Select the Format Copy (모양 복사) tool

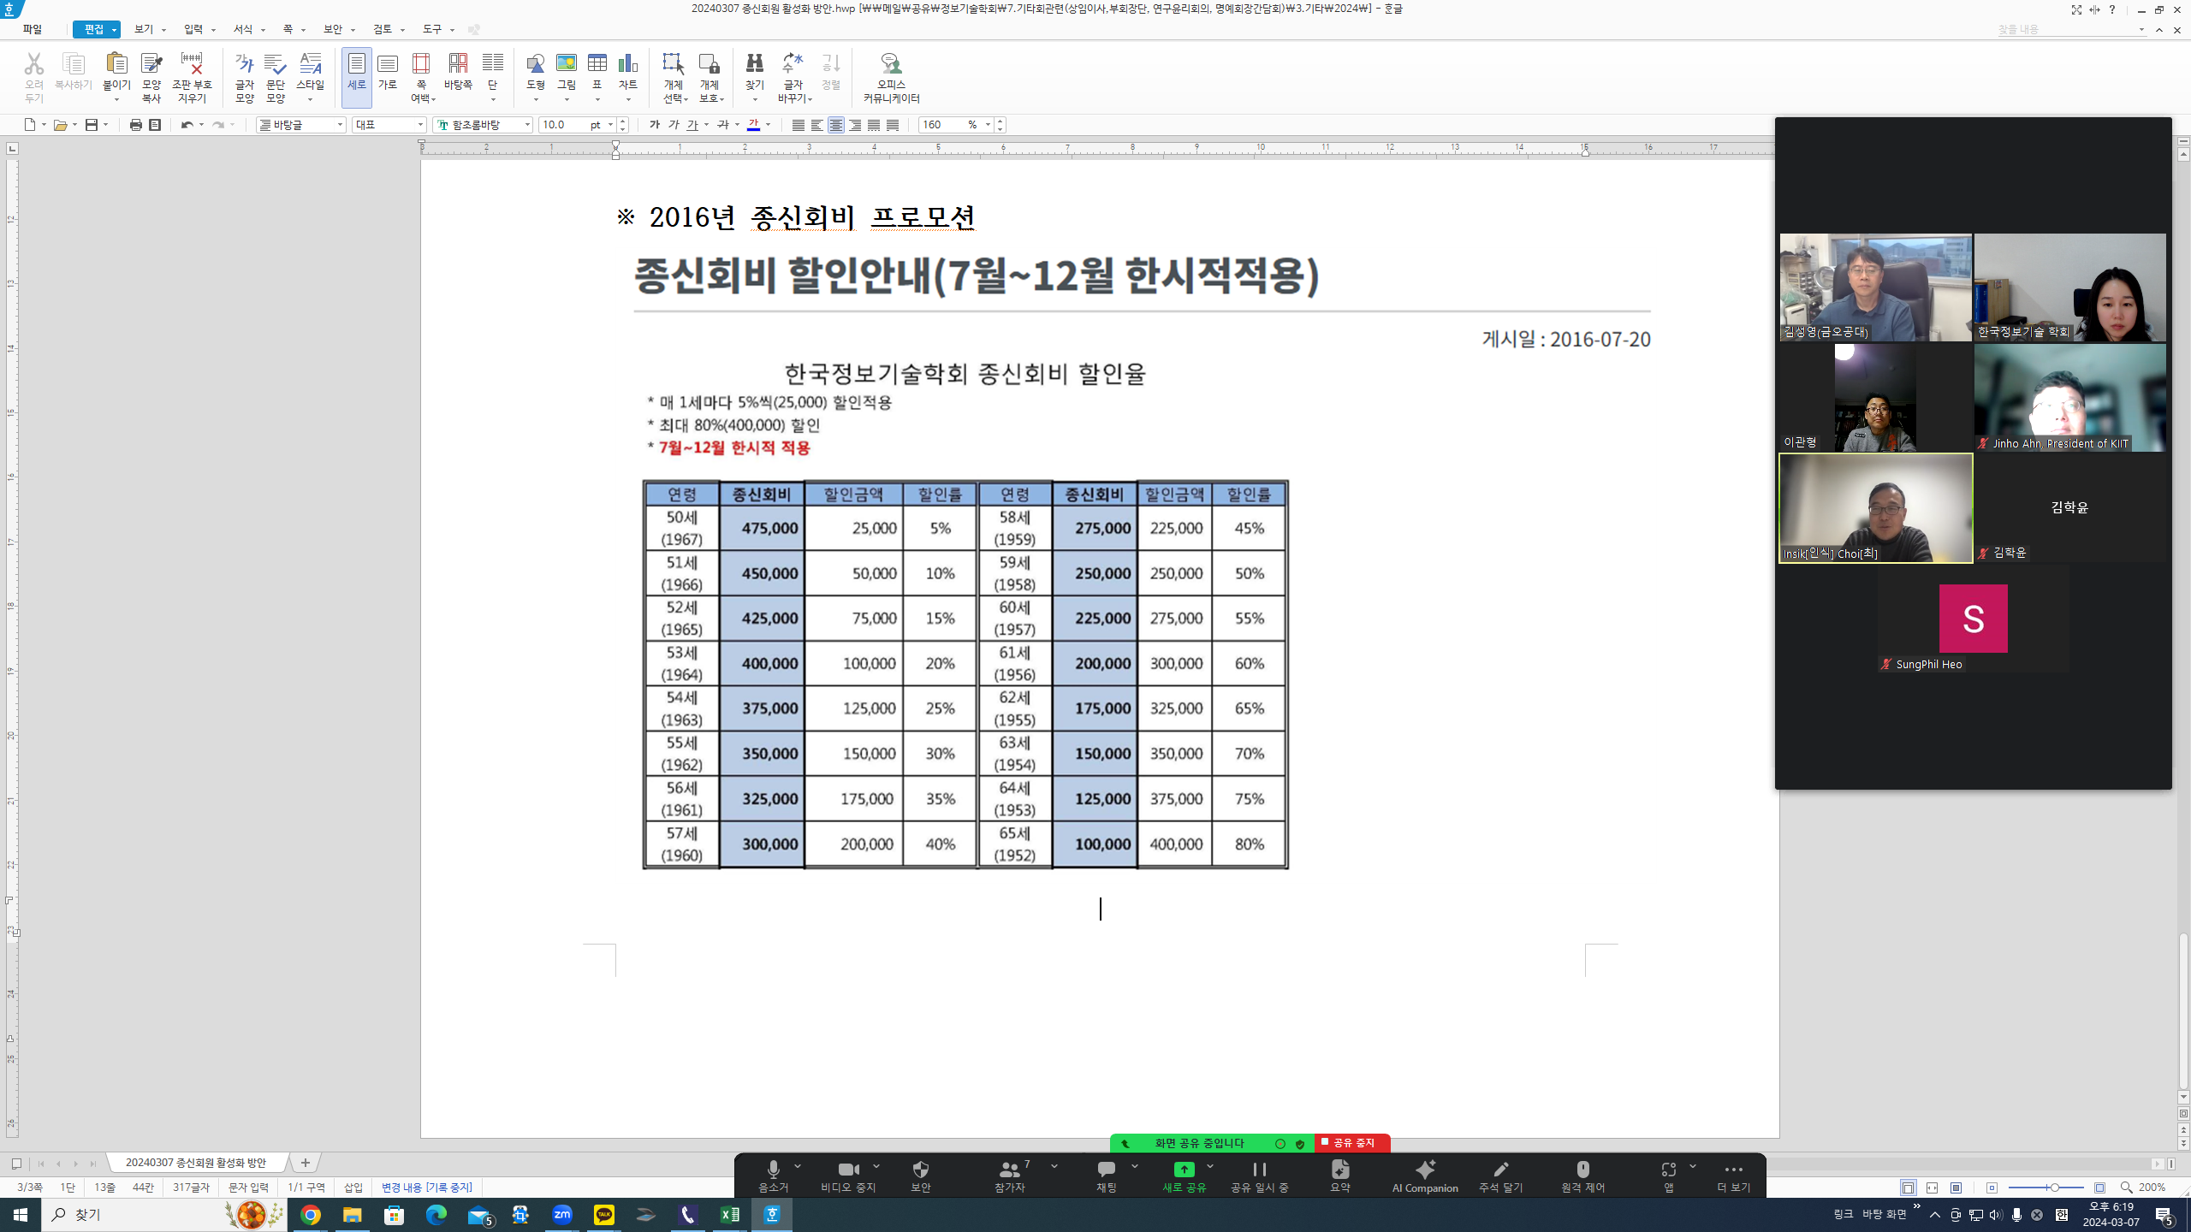click(151, 63)
